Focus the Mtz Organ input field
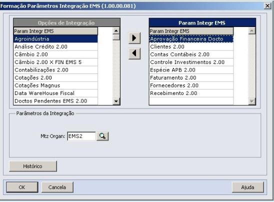 pos(81,136)
